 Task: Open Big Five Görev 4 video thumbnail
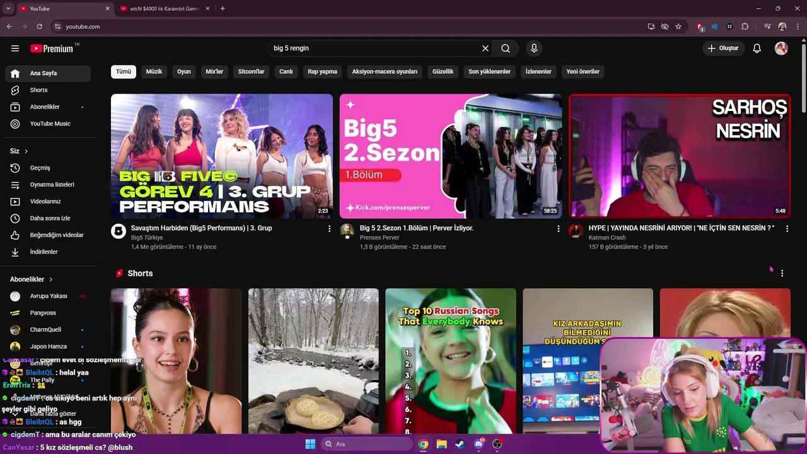222,156
